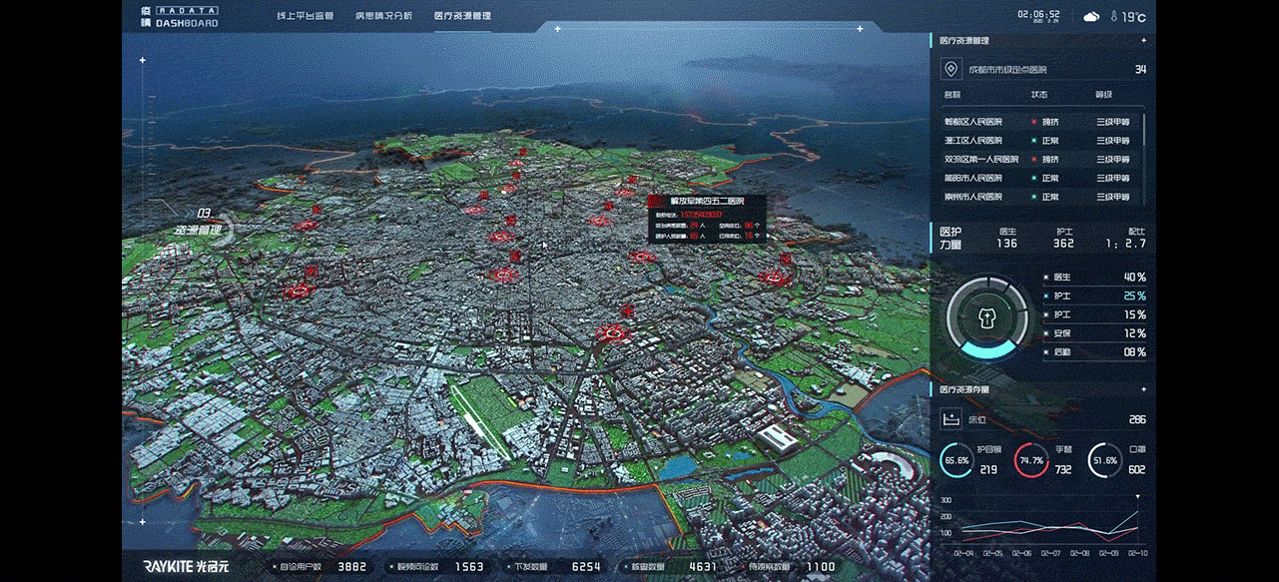1279x582 pixels.
Task: Select the 医生 40% legend entry
Action: (1095, 277)
